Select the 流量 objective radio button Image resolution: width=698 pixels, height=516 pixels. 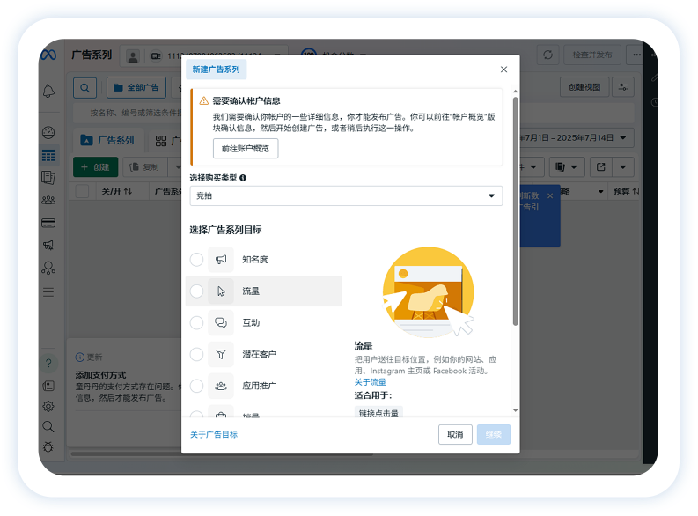[196, 291]
